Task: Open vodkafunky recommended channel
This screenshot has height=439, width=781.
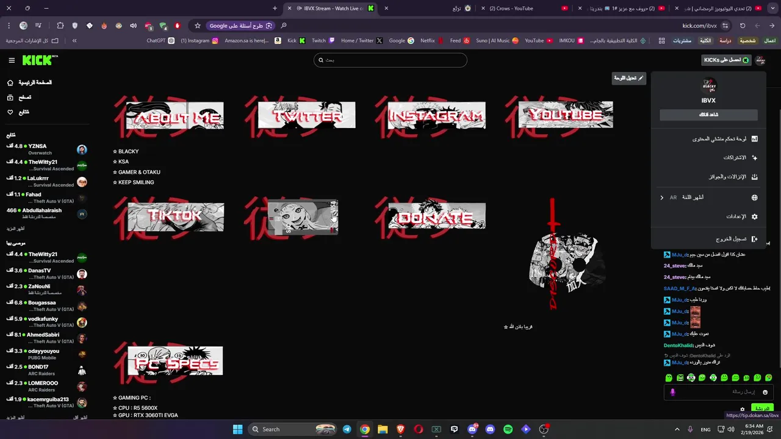Action: (x=46, y=322)
